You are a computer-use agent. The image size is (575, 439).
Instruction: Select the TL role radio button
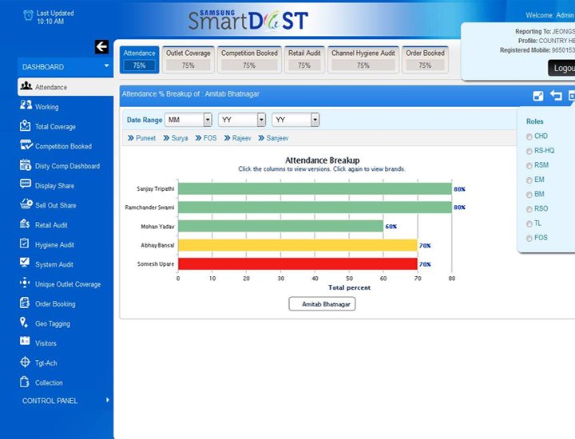click(x=529, y=224)
